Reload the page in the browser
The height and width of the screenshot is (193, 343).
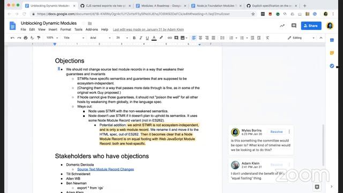point(24,14)
